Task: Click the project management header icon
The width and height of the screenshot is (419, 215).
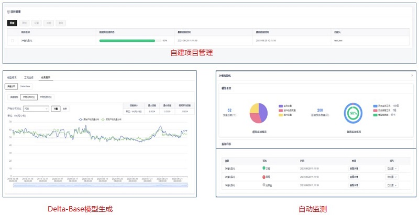Action: pos(8,11)
